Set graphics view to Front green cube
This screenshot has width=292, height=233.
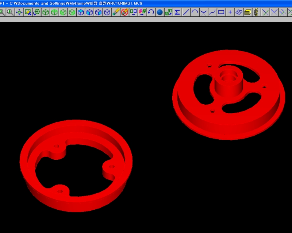tap(63, 12)
